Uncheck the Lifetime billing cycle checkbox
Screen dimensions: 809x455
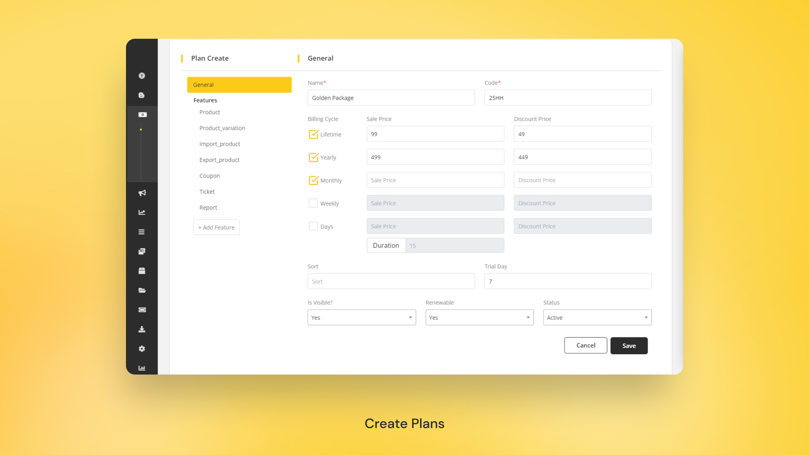pos(313,134)
